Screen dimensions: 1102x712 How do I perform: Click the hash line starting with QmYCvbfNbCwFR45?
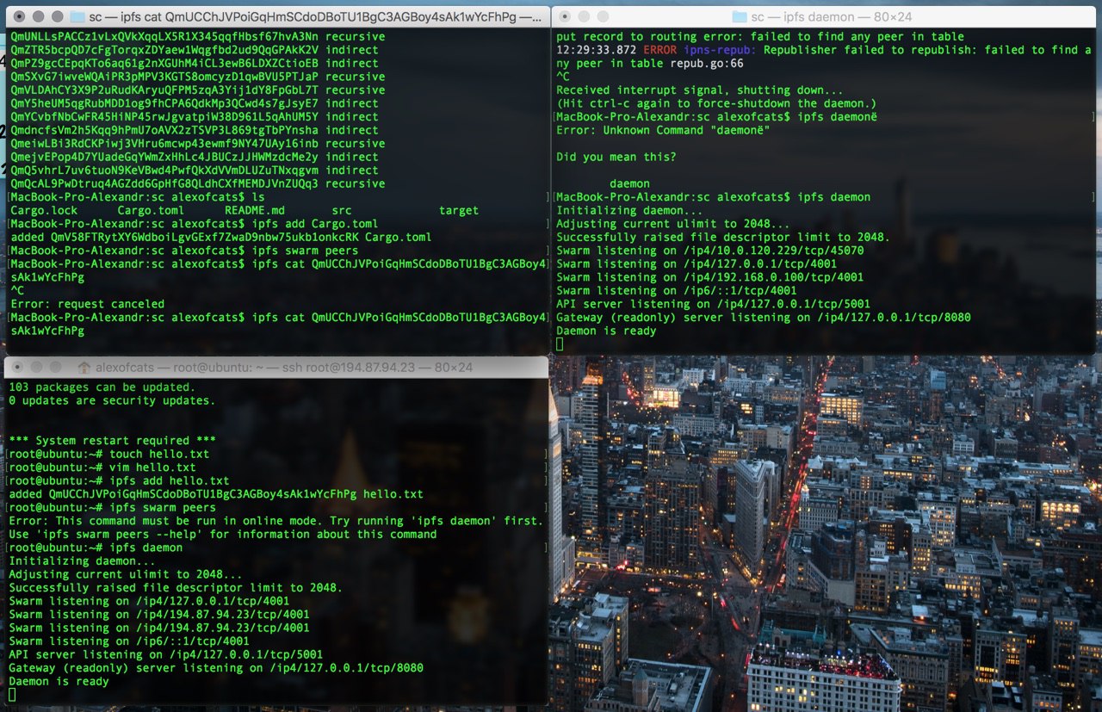click(x=194, y=116)
